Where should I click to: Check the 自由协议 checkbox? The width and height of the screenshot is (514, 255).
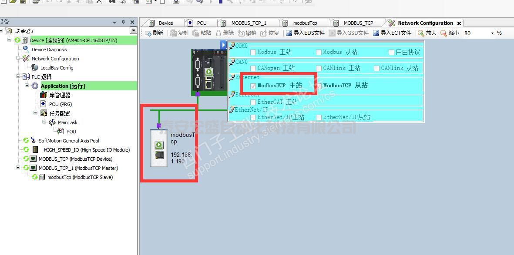pos(391,52)
